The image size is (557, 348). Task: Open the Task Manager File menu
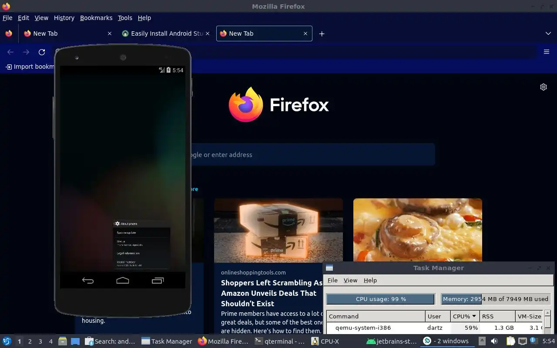coord(332,280)
